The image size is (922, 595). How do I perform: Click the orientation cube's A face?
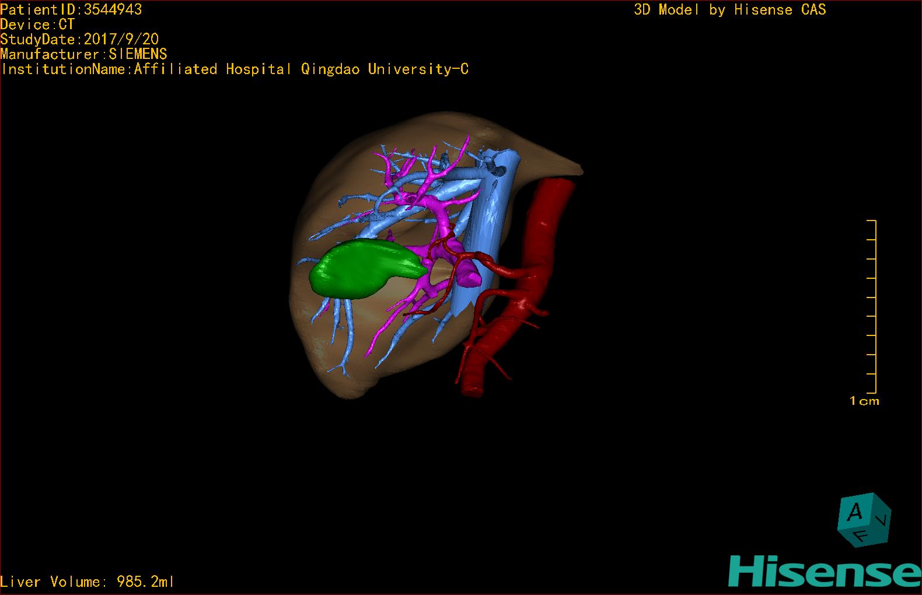click(x=854, y=513)
